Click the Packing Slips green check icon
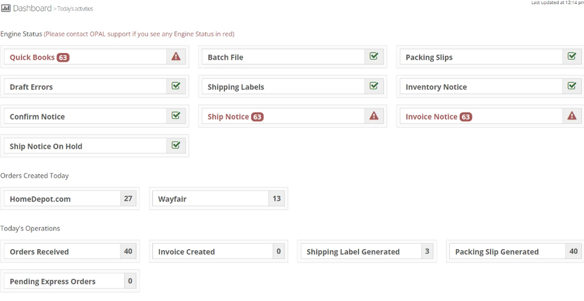This screenshot has width=584, height=301. pos(572,56)
